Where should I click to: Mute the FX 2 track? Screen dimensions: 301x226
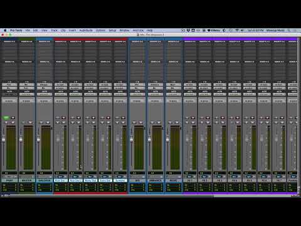click(208, 122)
